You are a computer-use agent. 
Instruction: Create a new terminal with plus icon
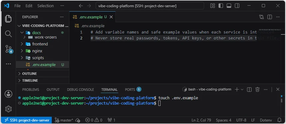coord(237,90)
